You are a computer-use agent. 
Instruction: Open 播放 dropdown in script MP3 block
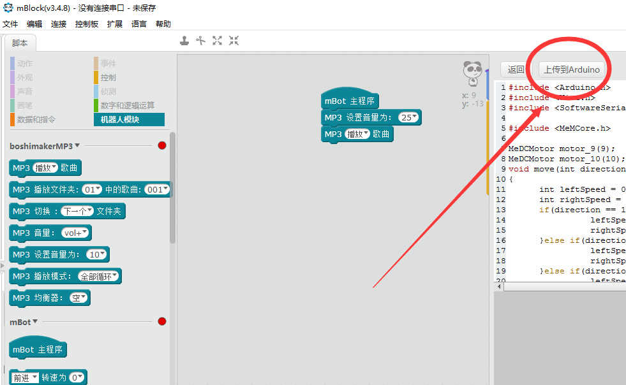[x=357, y=134]
